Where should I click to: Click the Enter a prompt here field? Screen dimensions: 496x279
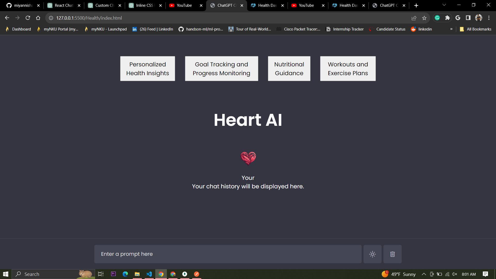[228, 254]
